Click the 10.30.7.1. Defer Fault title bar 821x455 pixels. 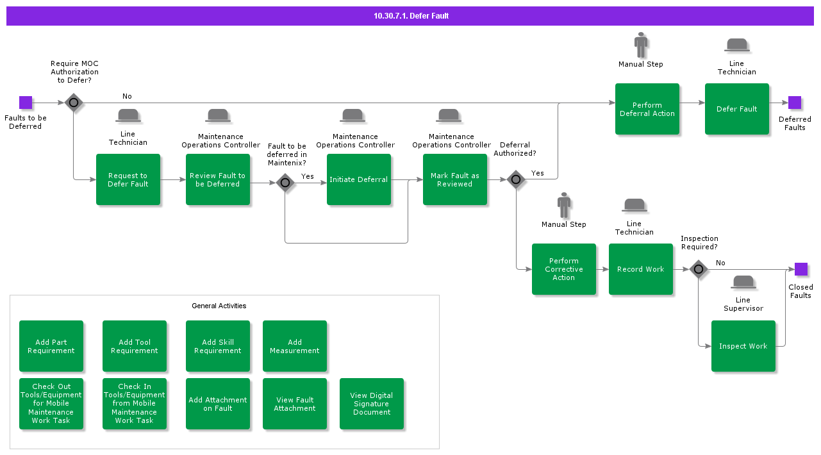coord(410,16)
